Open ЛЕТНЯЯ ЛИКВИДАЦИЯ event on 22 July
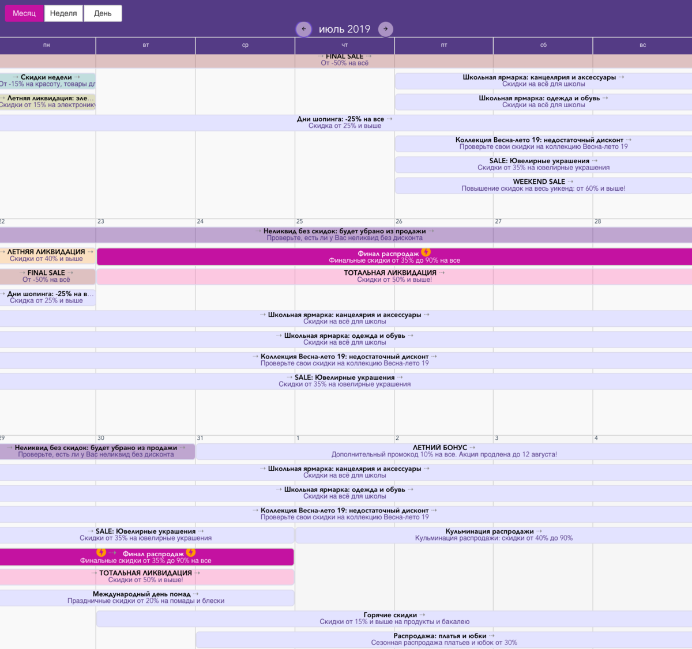This screenshot has width=692, height=649. pos(47,255)
